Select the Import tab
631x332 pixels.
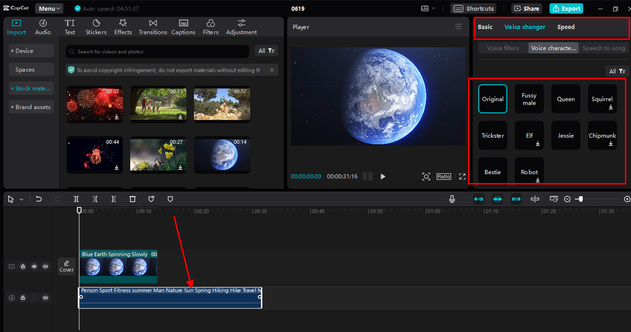(x=16, y=27)
